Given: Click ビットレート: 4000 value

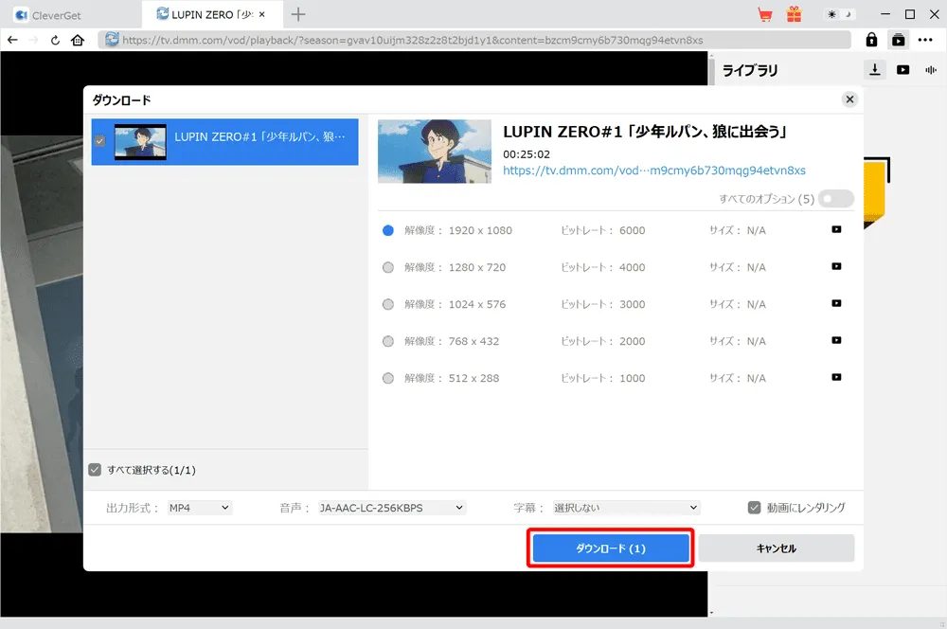Looking at the screenshot, I should 633,267.
